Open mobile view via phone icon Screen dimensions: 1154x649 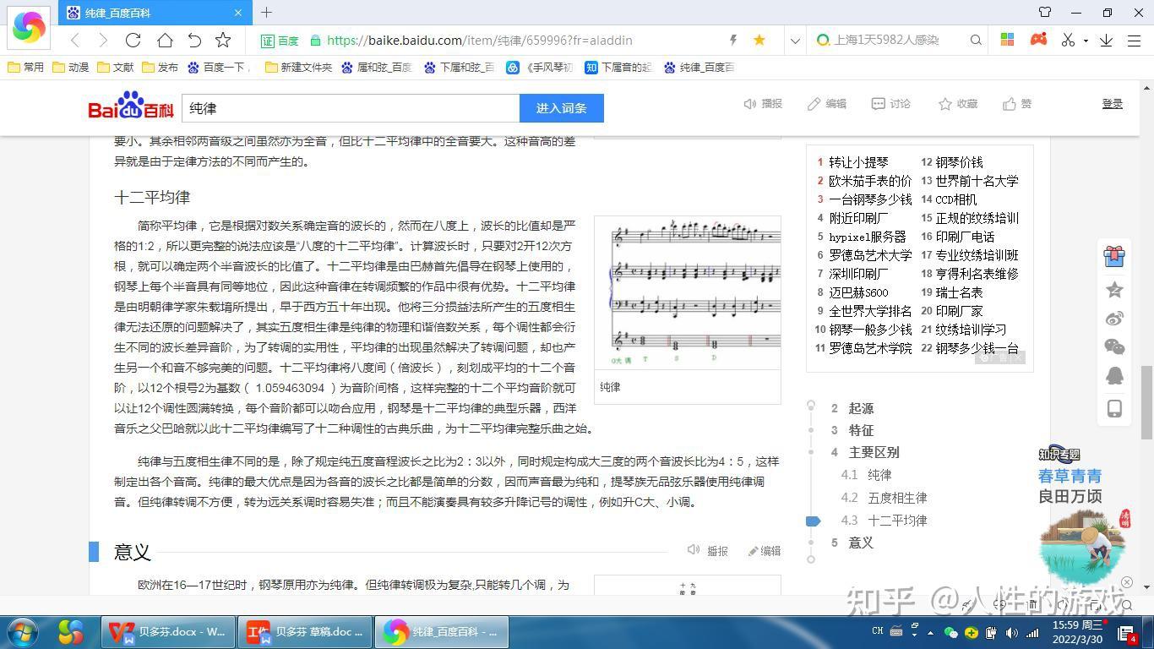(x=1114, y=408)
